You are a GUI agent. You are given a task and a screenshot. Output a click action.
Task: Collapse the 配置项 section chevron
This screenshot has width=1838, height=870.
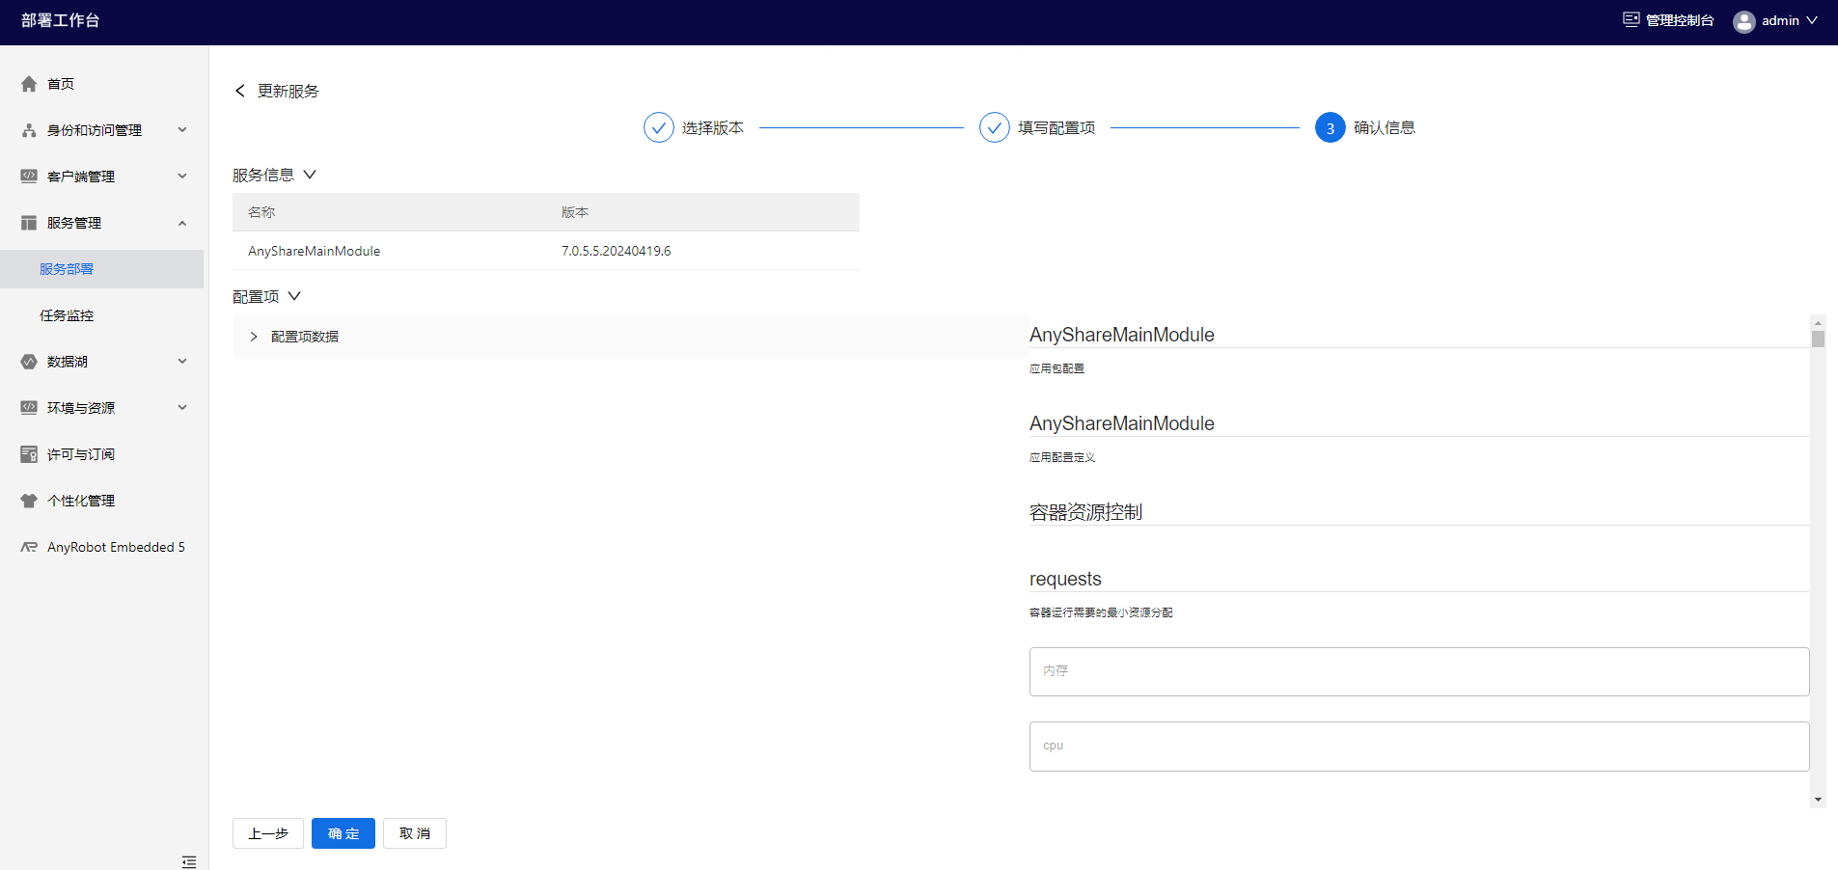pos(294,296)
